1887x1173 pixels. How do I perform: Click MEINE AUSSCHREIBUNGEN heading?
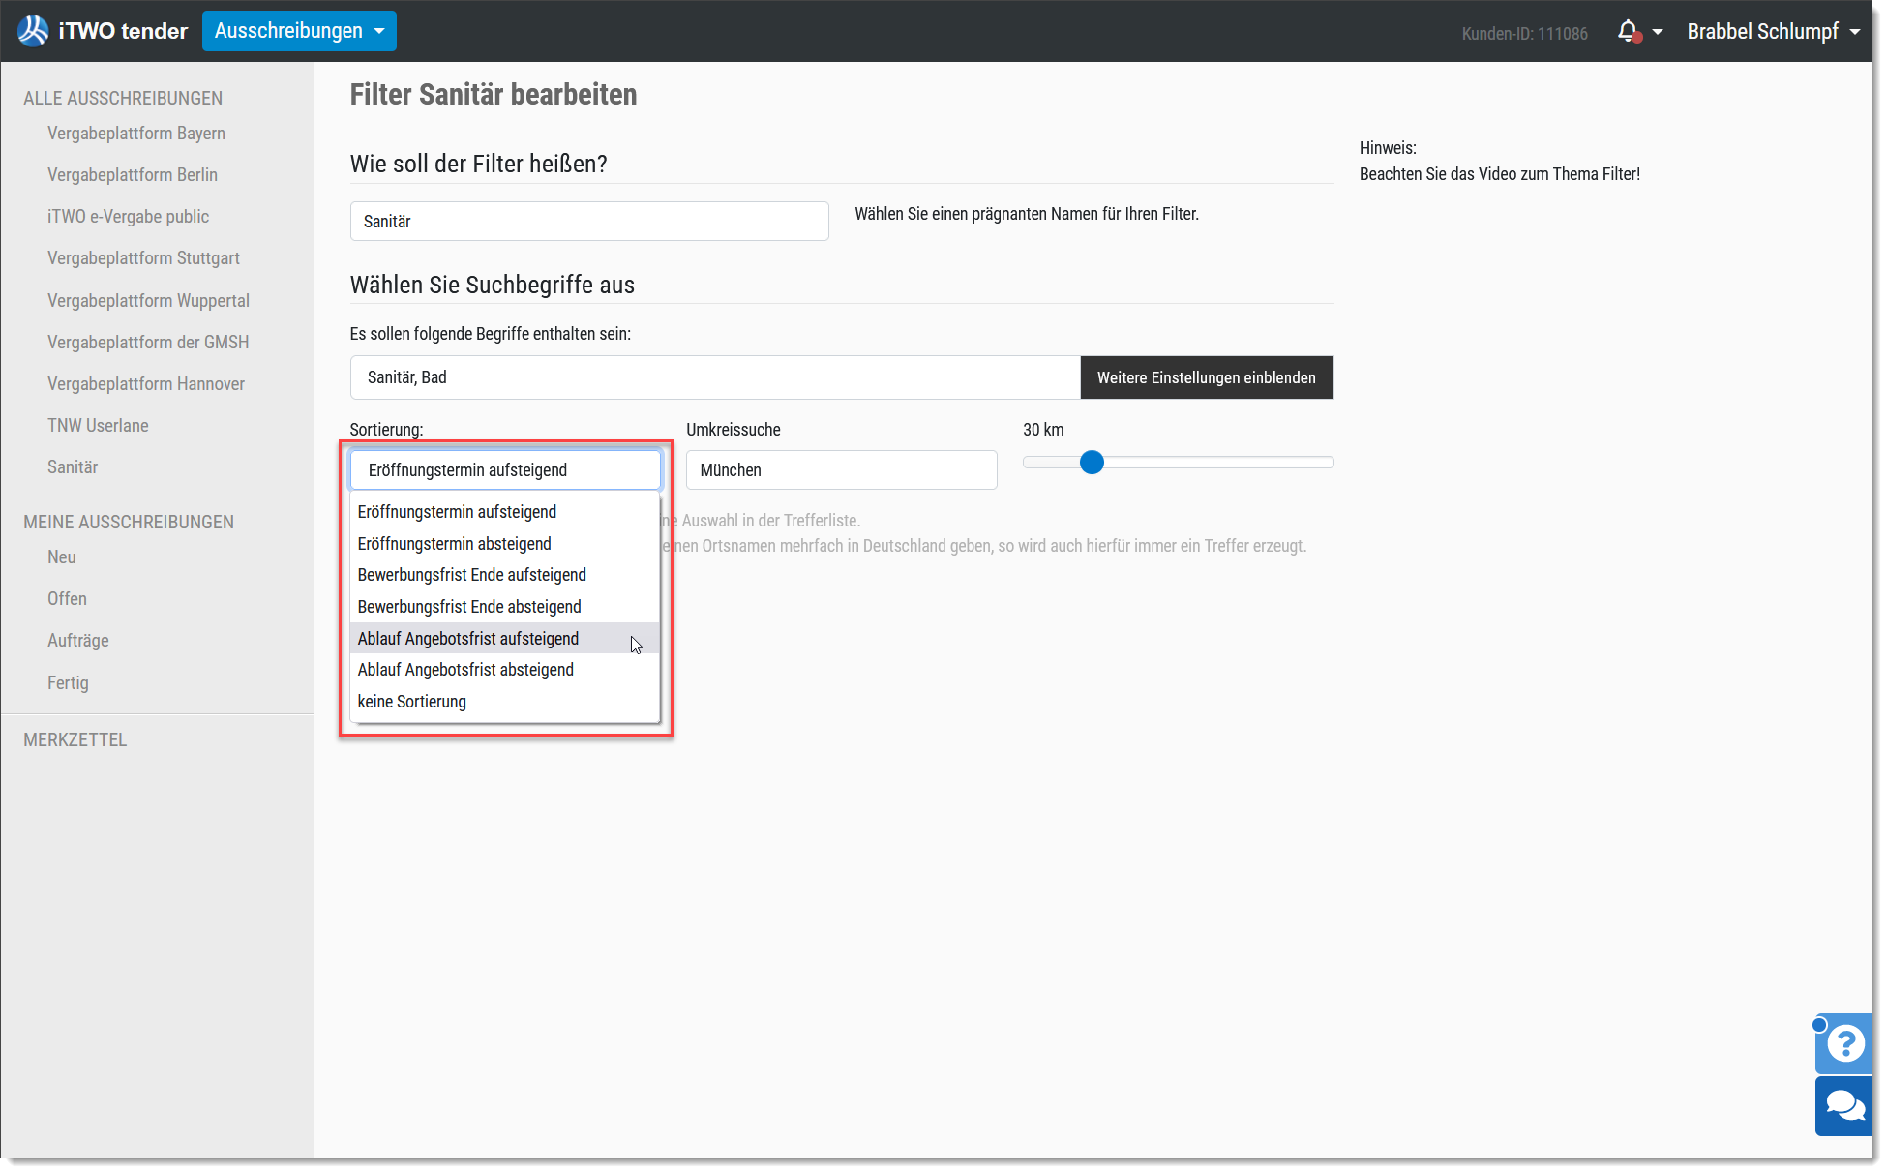pos(129,523)
